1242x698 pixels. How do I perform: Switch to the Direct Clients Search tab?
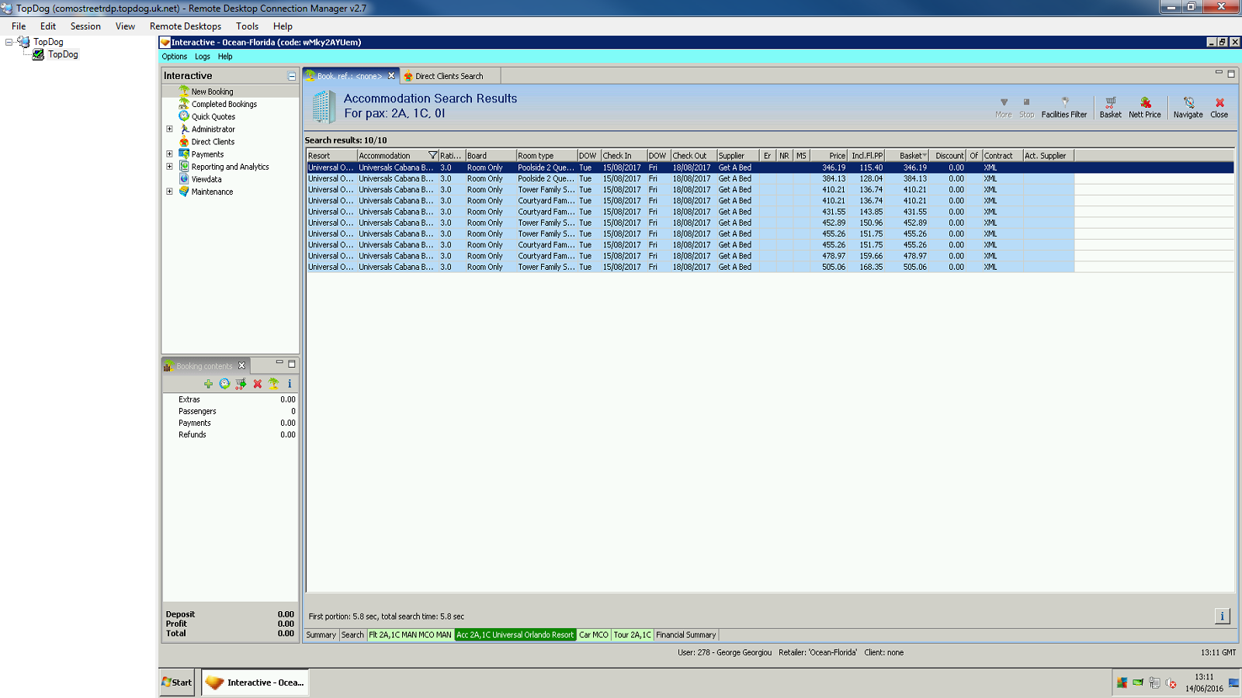coord(449,76)
